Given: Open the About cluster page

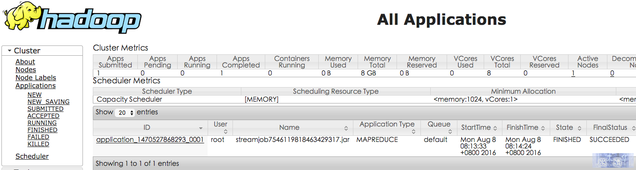Looking at the screenshot, I should (25, 62).
